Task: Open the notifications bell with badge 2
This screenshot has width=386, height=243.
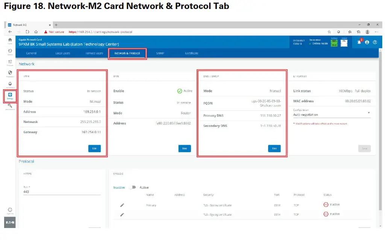Action: [359, 42]
